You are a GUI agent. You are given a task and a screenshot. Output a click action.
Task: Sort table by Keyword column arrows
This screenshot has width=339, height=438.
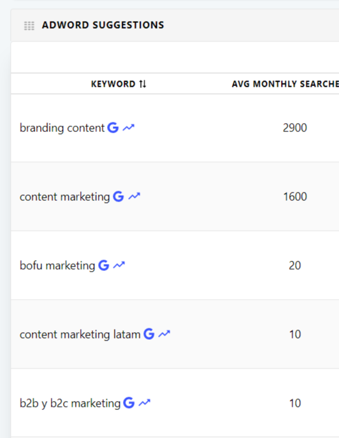tap(143, 84)
